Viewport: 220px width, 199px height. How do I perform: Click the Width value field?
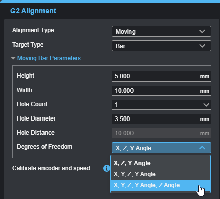[x=161, y=91]
